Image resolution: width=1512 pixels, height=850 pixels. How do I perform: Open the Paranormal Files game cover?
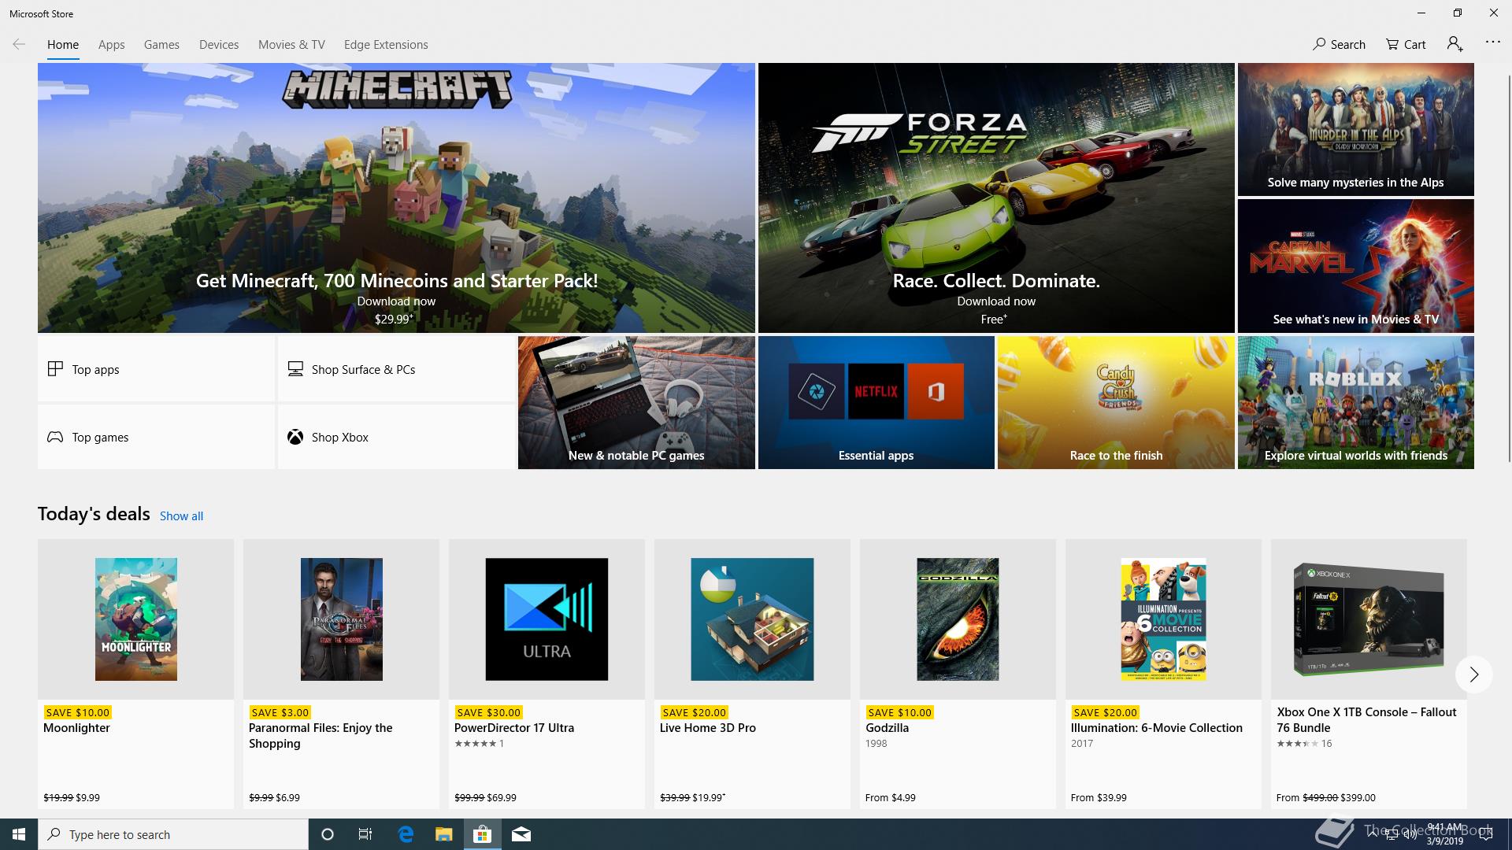click(x=342, y=619)
